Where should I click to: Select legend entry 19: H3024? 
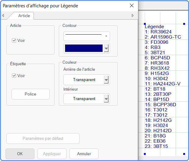point(156,125)
